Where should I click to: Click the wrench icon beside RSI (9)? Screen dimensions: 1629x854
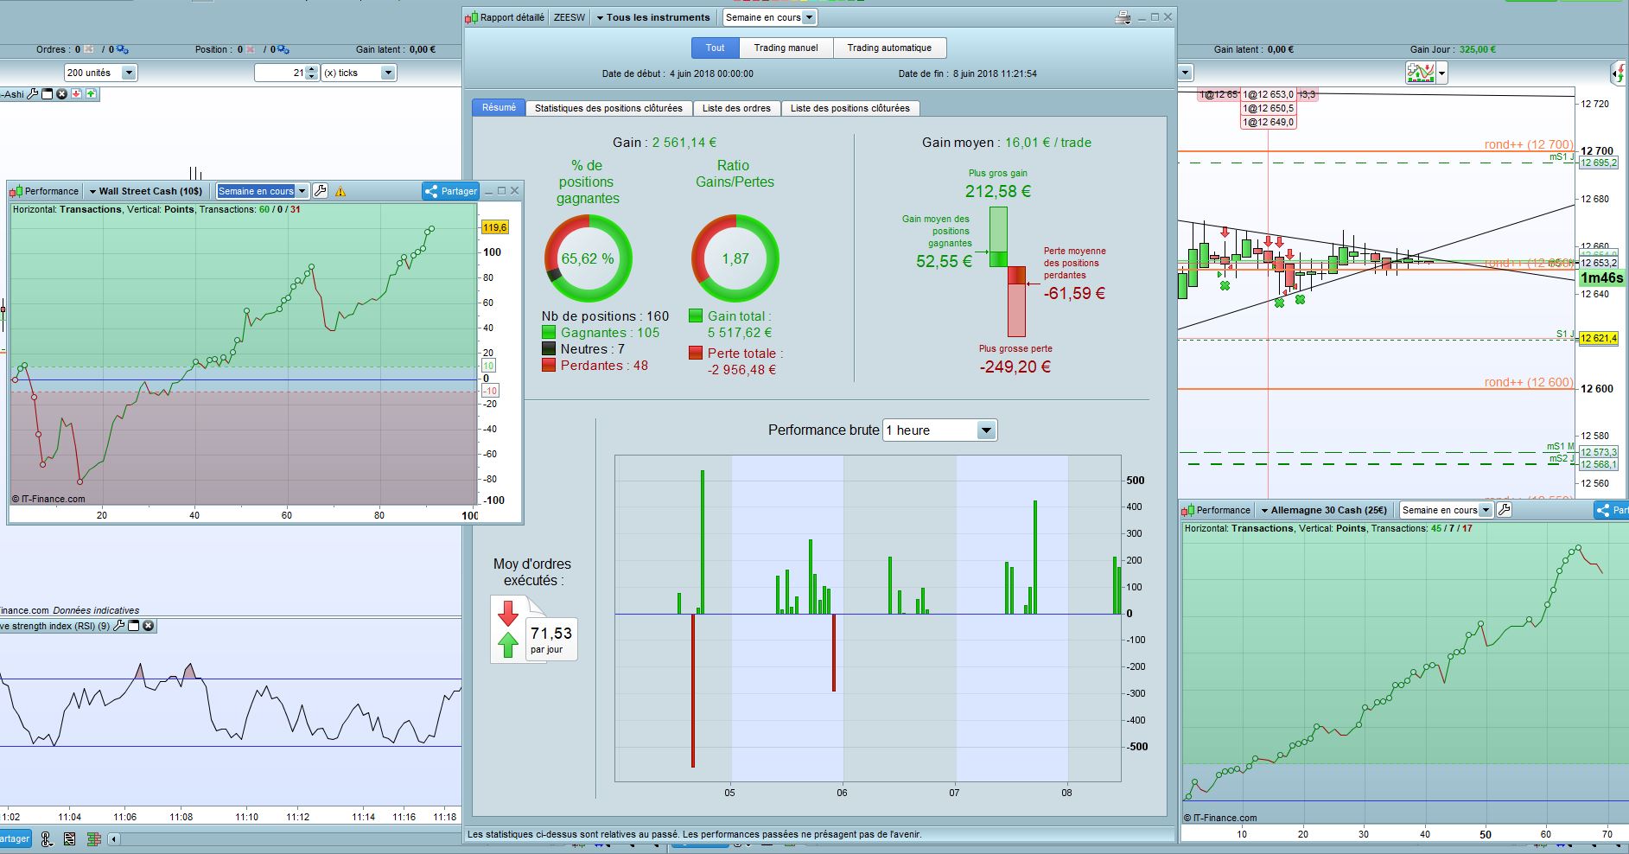119,626
